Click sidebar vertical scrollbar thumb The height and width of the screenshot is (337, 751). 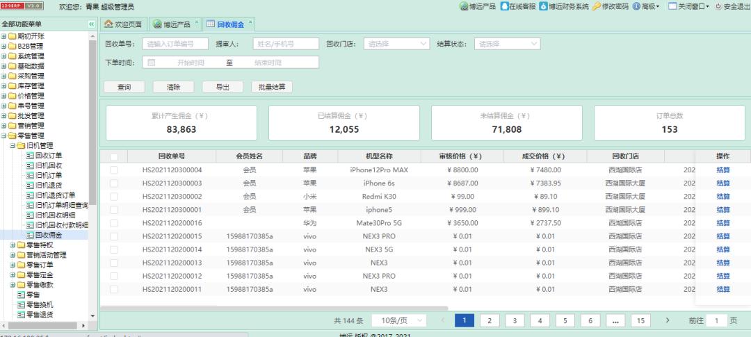pyautogui.click(x=92, y=122)
